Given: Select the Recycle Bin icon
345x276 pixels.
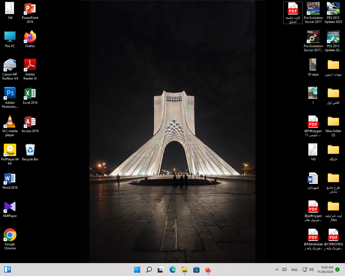Looking at the screenshot, I should tap(30, 152).
